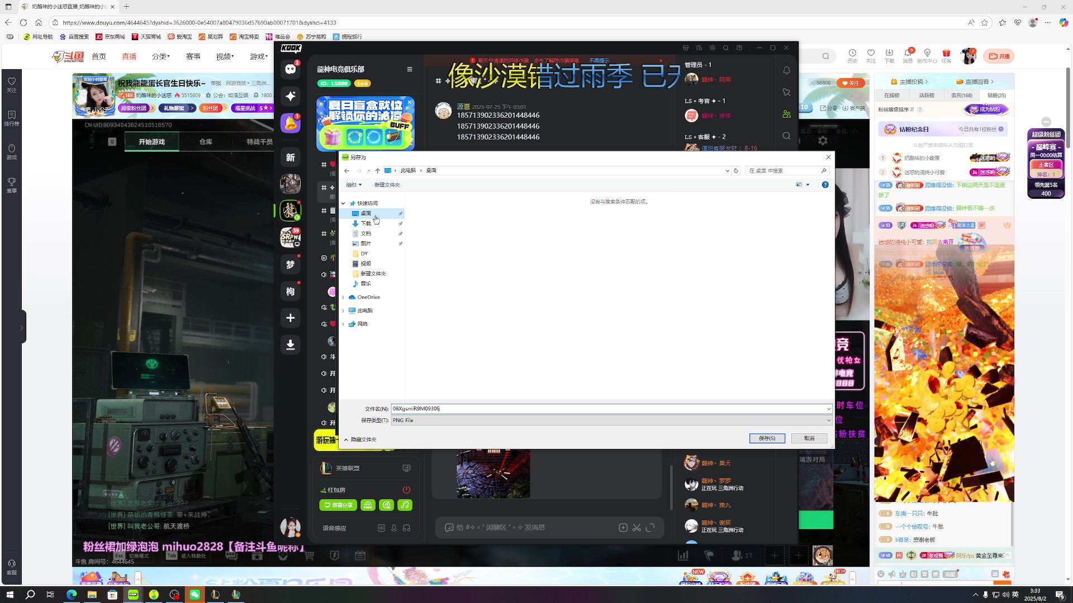Click Douyu 开播 button

999,56
